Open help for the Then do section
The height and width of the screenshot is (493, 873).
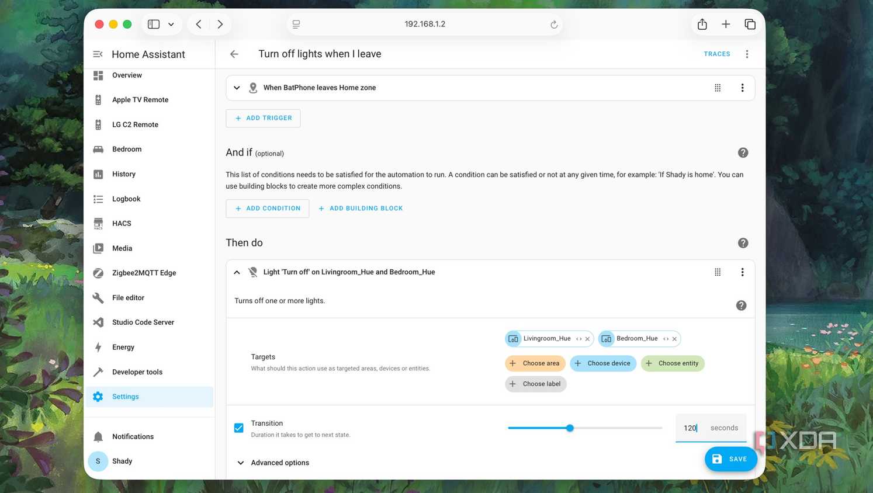[x=743, y=243]
